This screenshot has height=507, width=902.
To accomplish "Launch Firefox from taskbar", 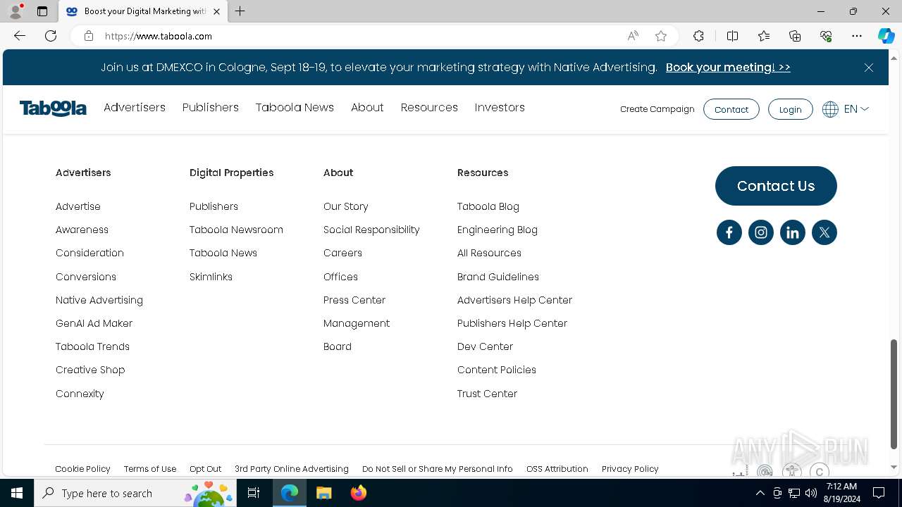I will click(x=359, y=493).
